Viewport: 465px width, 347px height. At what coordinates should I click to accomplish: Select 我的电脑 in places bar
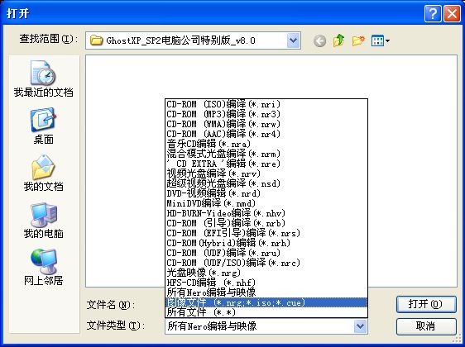click(x=43, y=220)
